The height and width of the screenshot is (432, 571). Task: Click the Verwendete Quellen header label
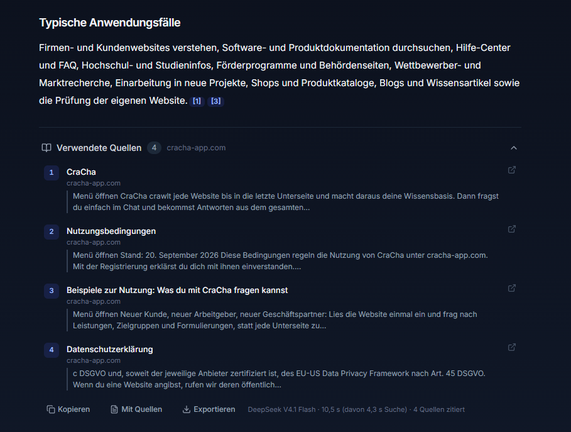point(99,148)
